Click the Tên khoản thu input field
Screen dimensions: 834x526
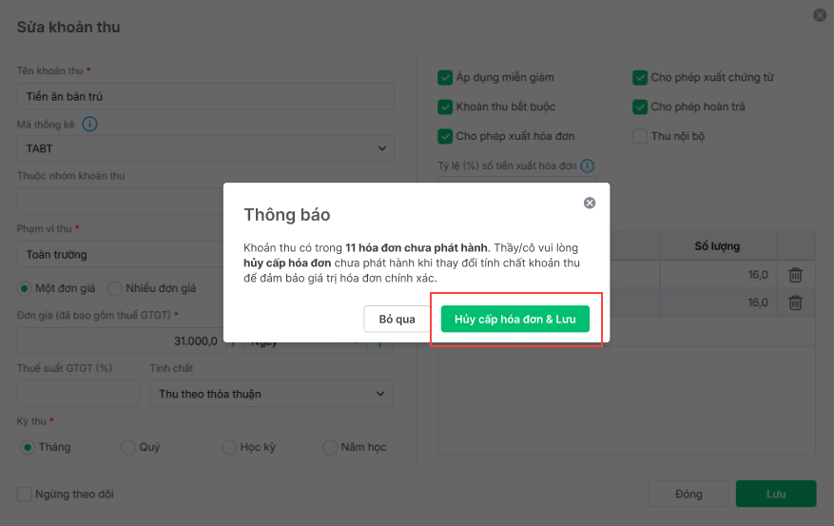point(204,96)
